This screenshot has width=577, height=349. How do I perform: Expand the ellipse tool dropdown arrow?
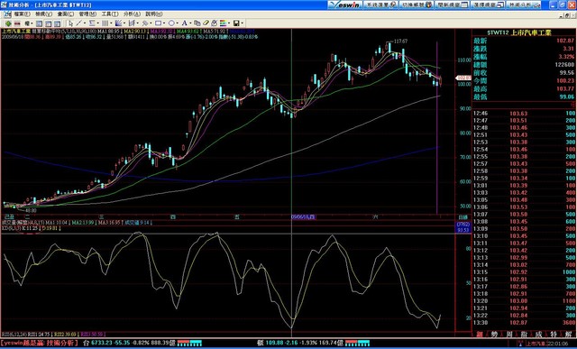click(178, 23)
